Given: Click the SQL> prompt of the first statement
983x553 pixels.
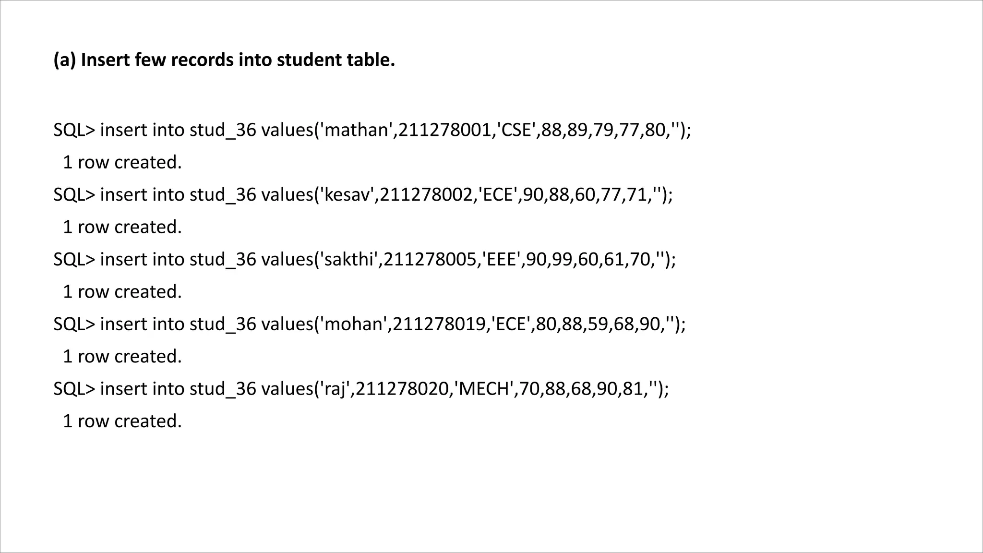Looking at the screenshot, I should point(74,130).
